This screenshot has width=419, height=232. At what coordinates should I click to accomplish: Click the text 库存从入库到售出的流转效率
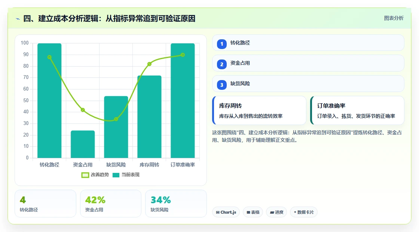[251, 116]
